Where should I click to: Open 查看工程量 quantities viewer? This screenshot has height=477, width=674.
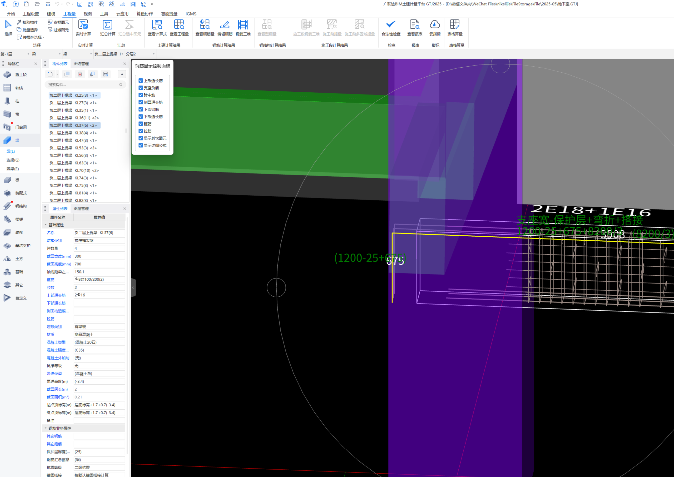[179, 28]
